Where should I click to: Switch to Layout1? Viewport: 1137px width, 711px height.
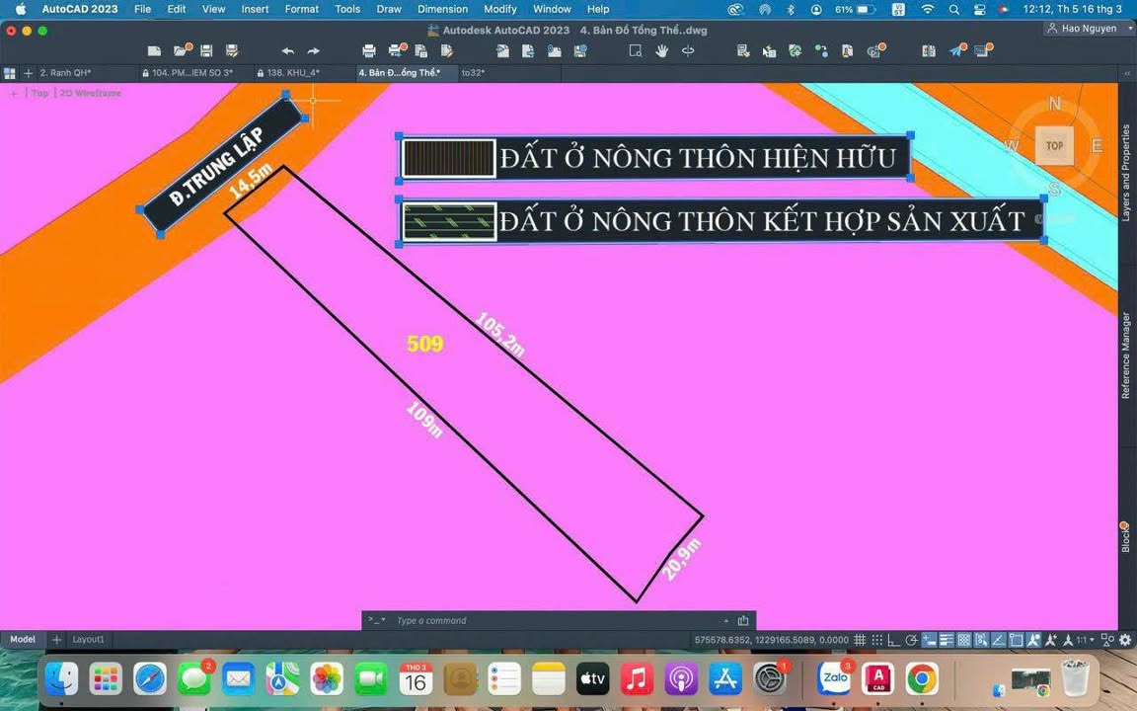point(88,639)
